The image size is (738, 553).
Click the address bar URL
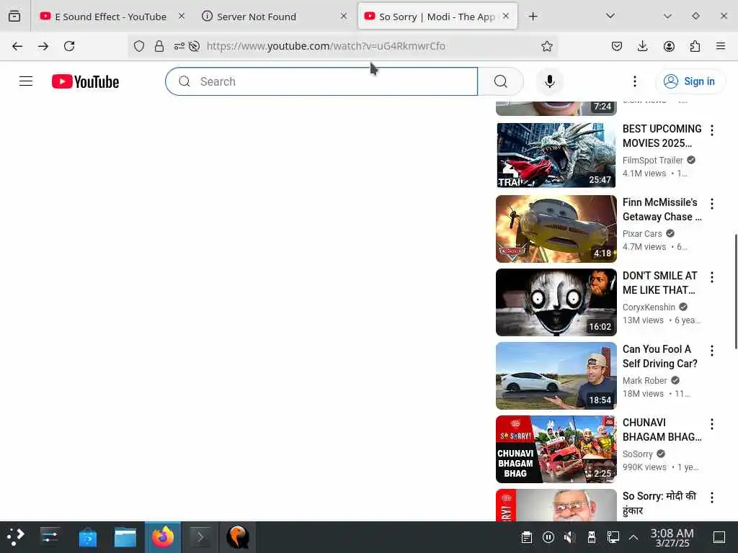coord(326,46)
